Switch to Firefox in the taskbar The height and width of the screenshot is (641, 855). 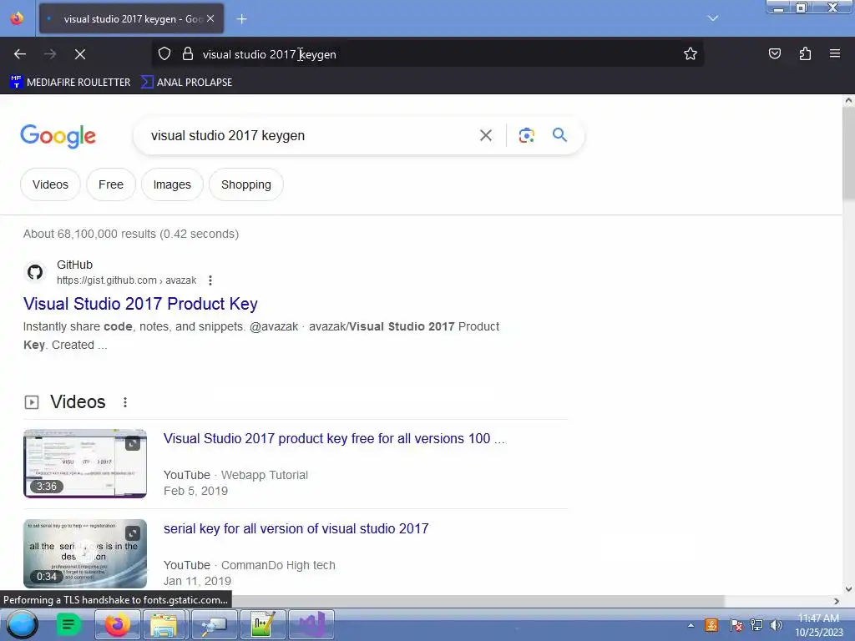click(x=118, y=624)
